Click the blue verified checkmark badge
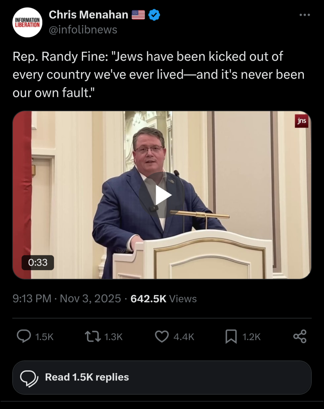The width and height of the screenshot is (324, 409). [x=154, y=15]
